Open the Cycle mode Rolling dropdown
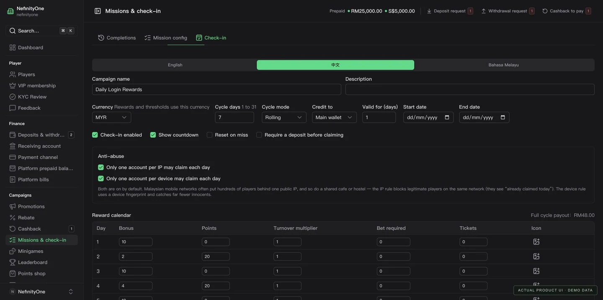Screen dimensions: 603x300 coord(284,117)
